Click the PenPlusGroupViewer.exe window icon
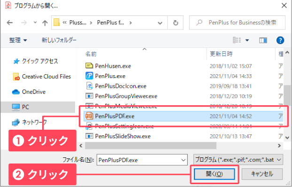The image size is (292, 187). pyautogui.click(x=89, y=96)
